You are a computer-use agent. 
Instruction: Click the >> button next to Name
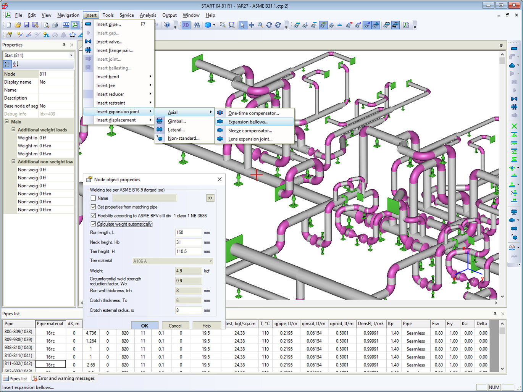(x=210, y=198)
